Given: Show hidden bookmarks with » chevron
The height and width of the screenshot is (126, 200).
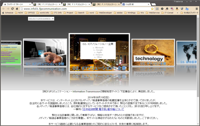Looking at the screenshot, I should coord(177,13).
